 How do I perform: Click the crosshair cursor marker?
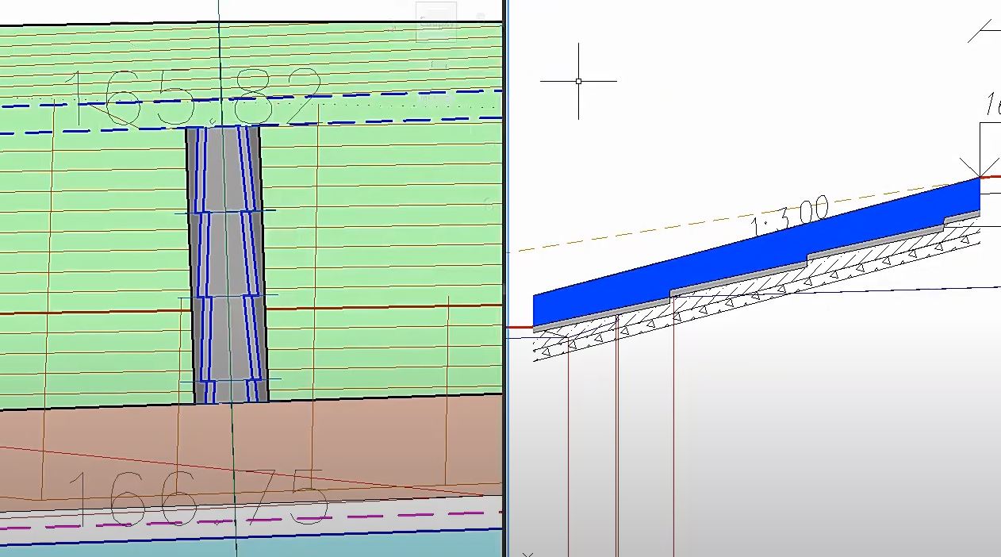579,80
